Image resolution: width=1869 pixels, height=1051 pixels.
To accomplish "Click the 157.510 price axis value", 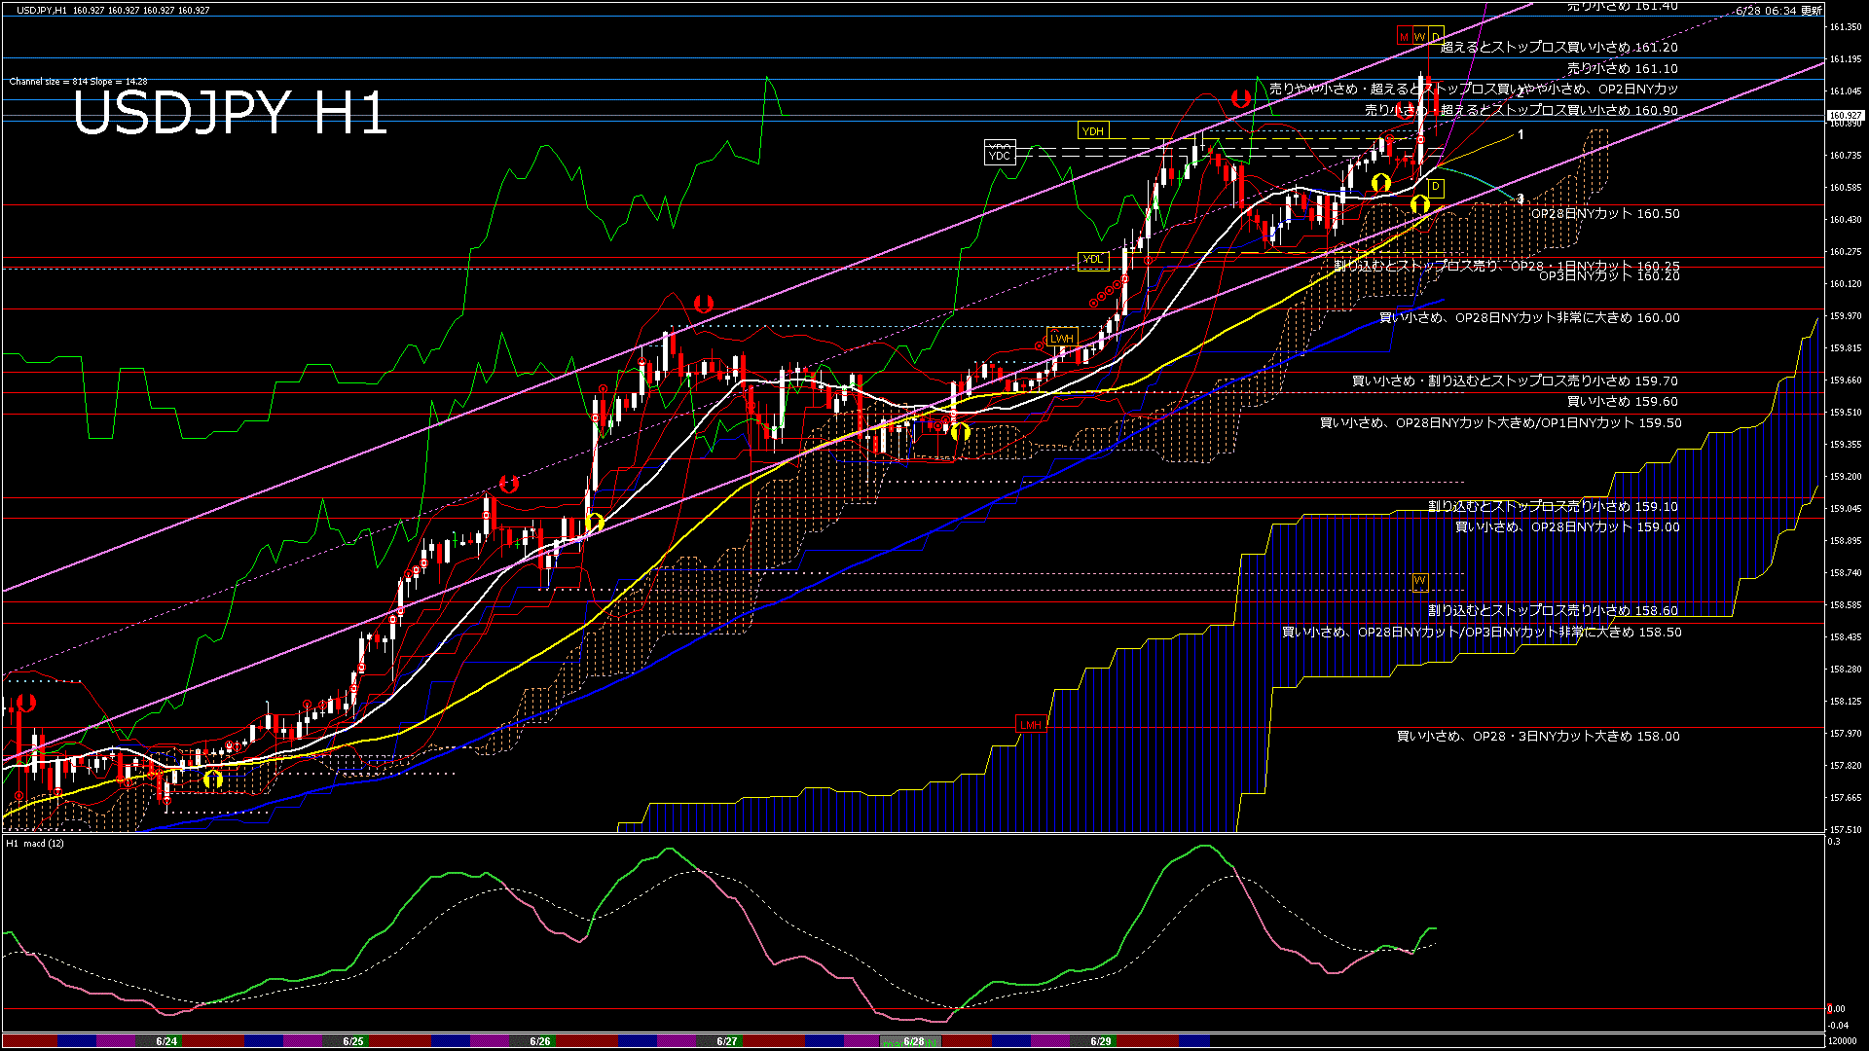I will coord(1846,830).
